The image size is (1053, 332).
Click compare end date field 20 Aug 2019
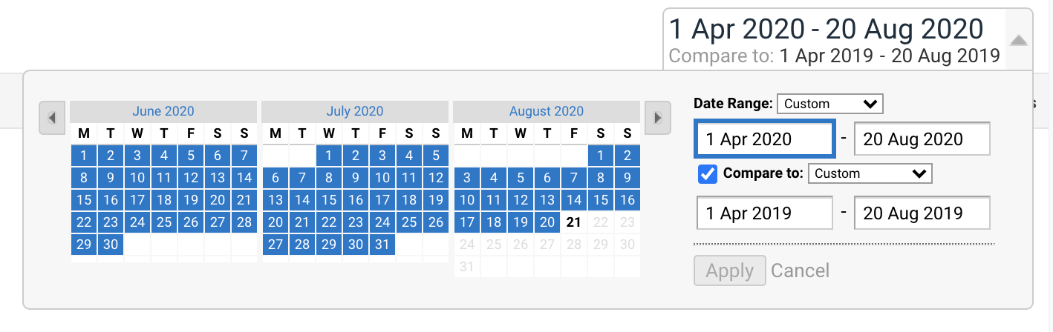(x=922, y=213)
